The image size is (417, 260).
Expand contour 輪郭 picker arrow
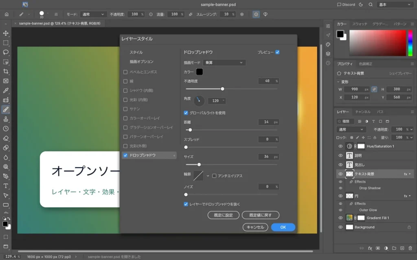[x=208, y=176]
